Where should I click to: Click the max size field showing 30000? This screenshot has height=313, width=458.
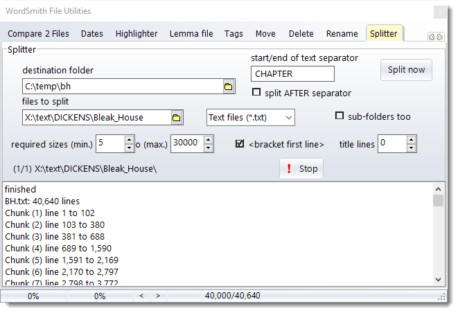point(187,143)
